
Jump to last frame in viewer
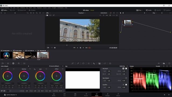[x=87, y=48]
